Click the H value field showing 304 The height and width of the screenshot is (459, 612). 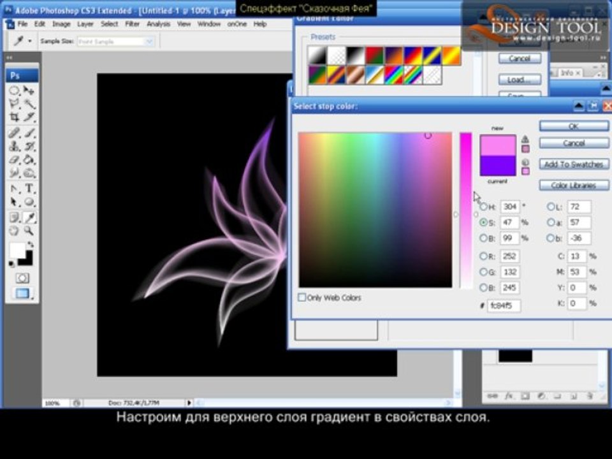tap(510, 207)
